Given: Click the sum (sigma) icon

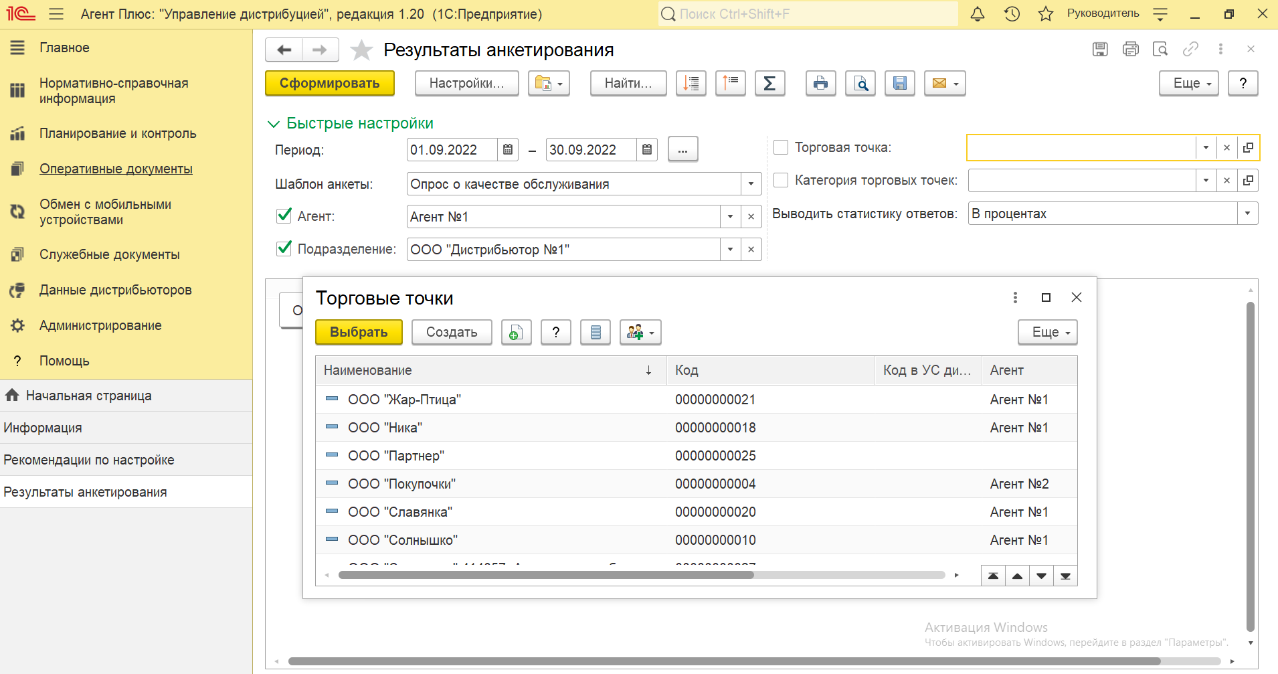Looking at the screenshot, I should tap(770, 84).
